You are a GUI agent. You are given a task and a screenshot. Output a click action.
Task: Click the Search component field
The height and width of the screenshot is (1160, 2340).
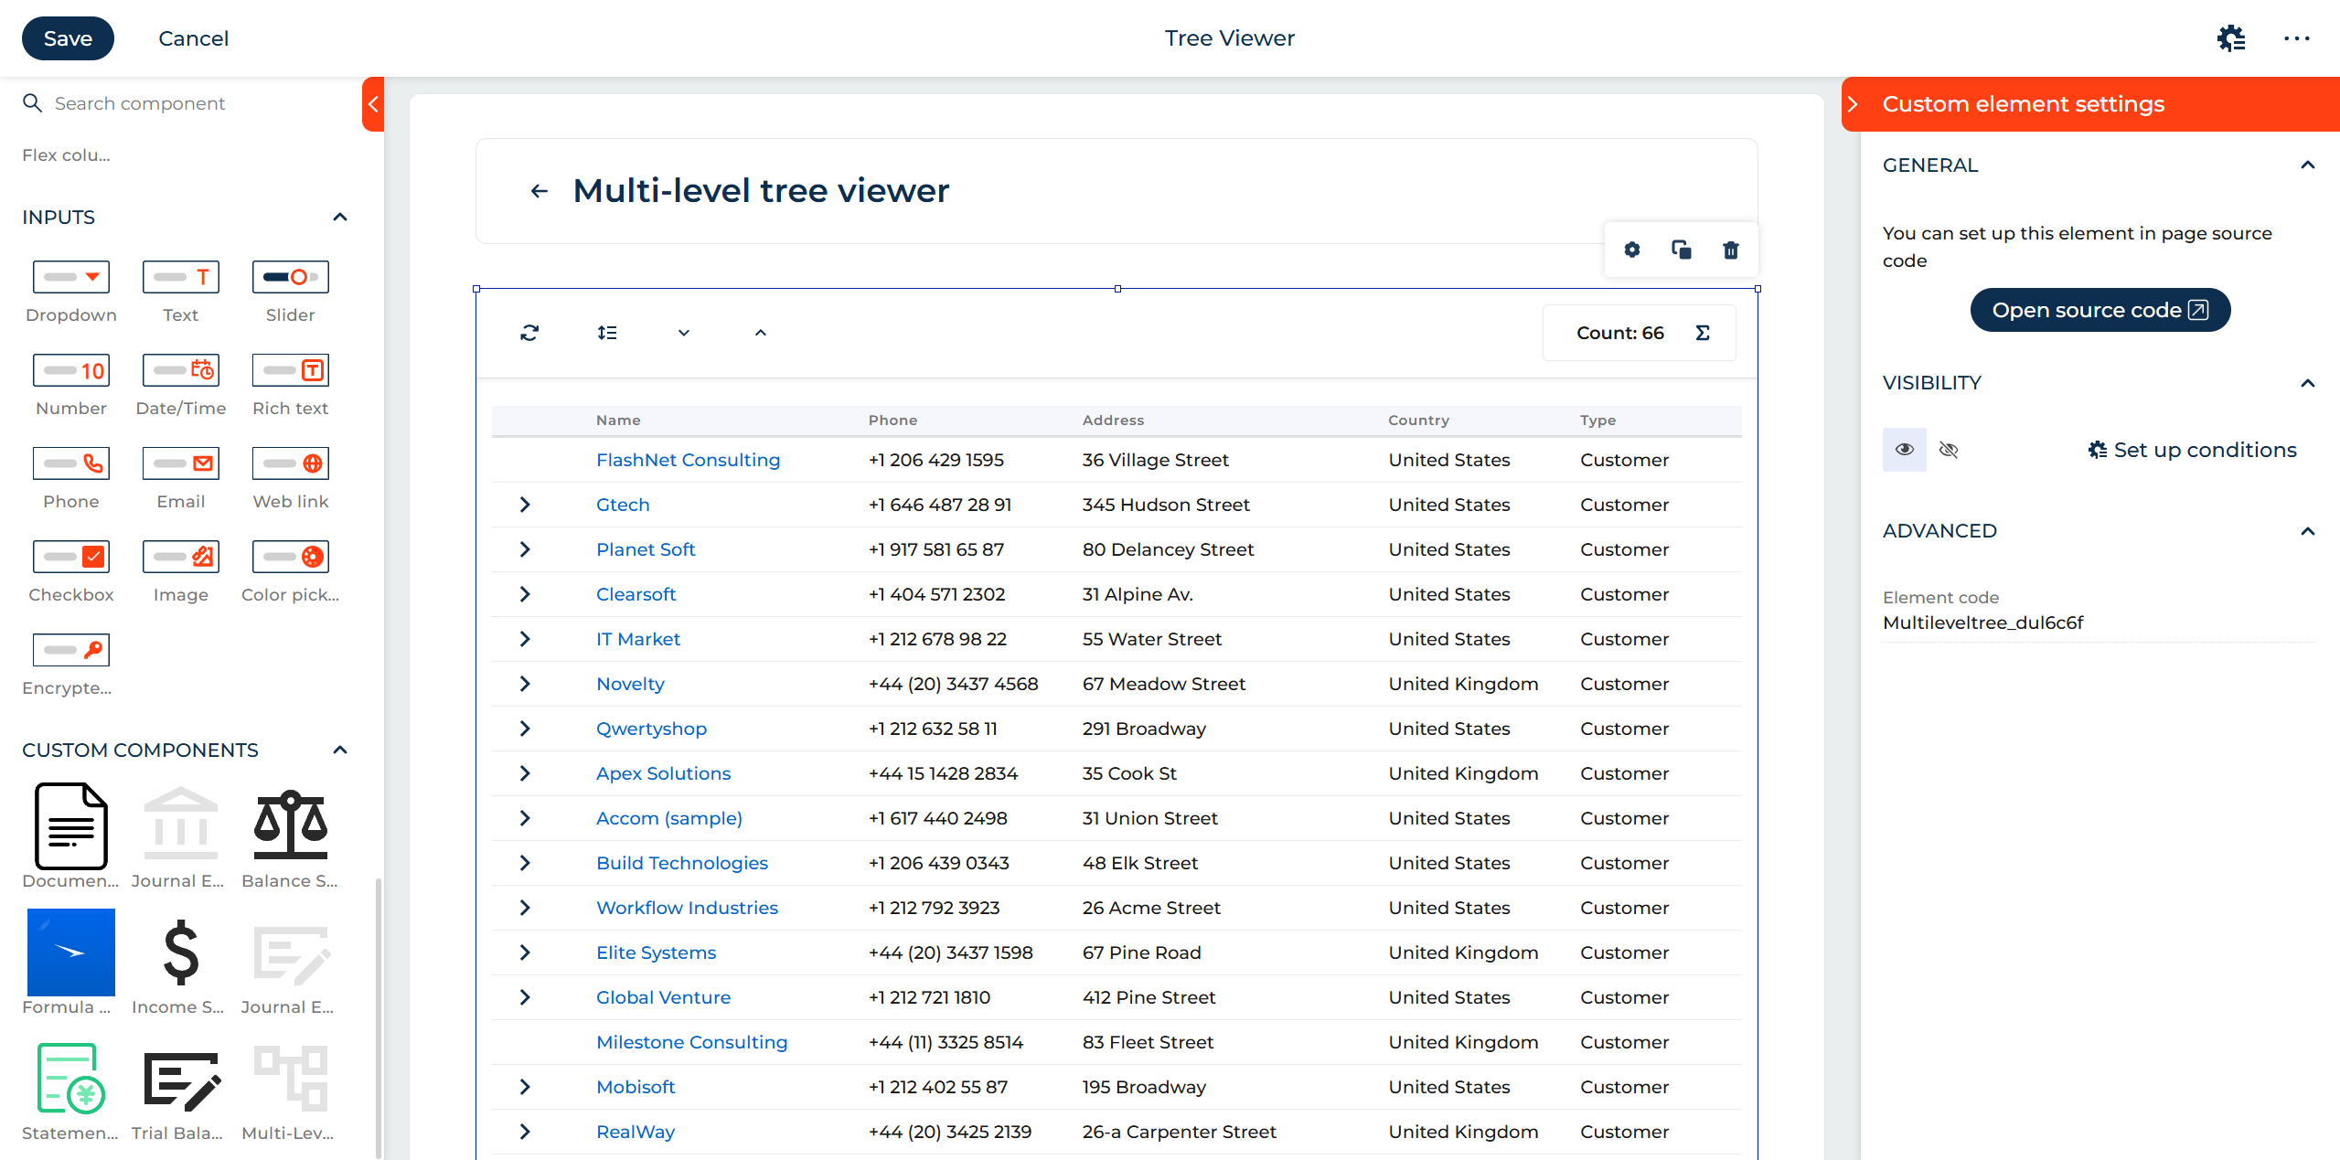pyautogui.click(x=140, y=103)
